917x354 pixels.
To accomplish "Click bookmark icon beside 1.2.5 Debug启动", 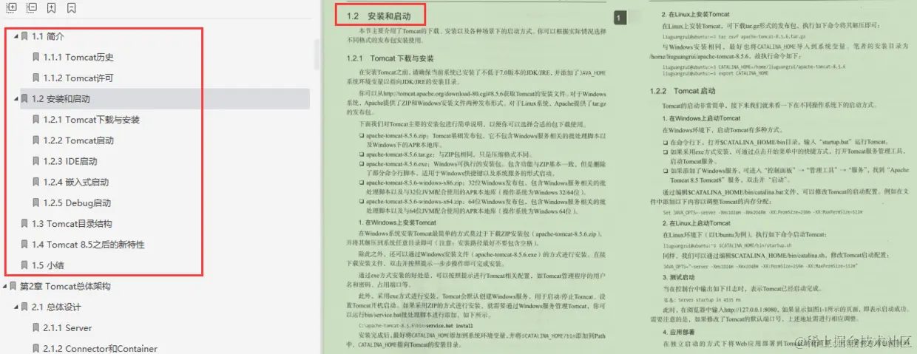I will tap(35, 202).
